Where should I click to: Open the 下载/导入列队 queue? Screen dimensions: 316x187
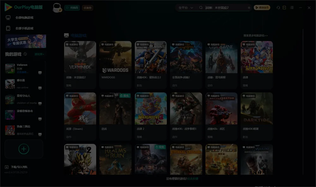click(x=19, y=167)
